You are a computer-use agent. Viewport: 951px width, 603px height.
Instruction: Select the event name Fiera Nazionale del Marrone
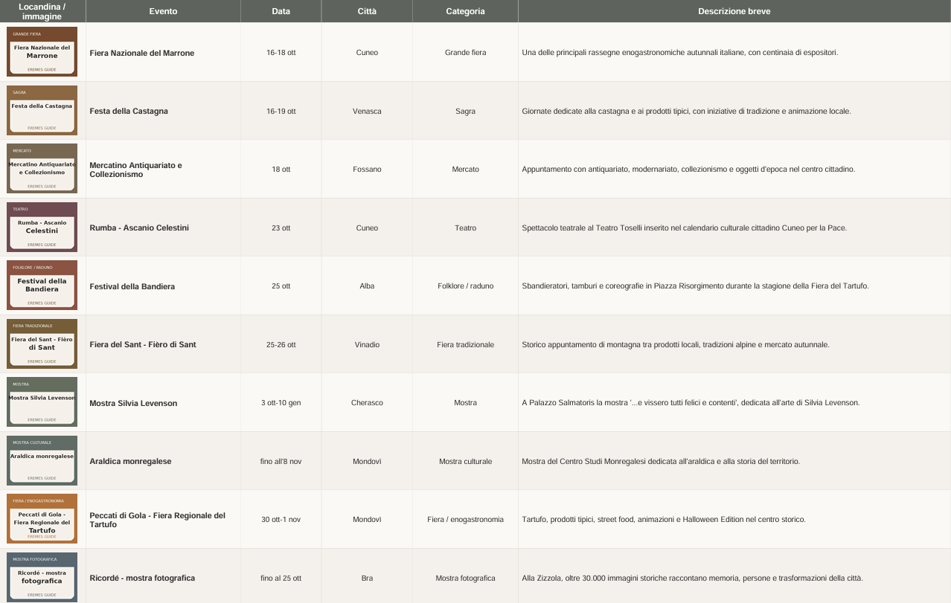pyautogui.click(x=142, y=54)
